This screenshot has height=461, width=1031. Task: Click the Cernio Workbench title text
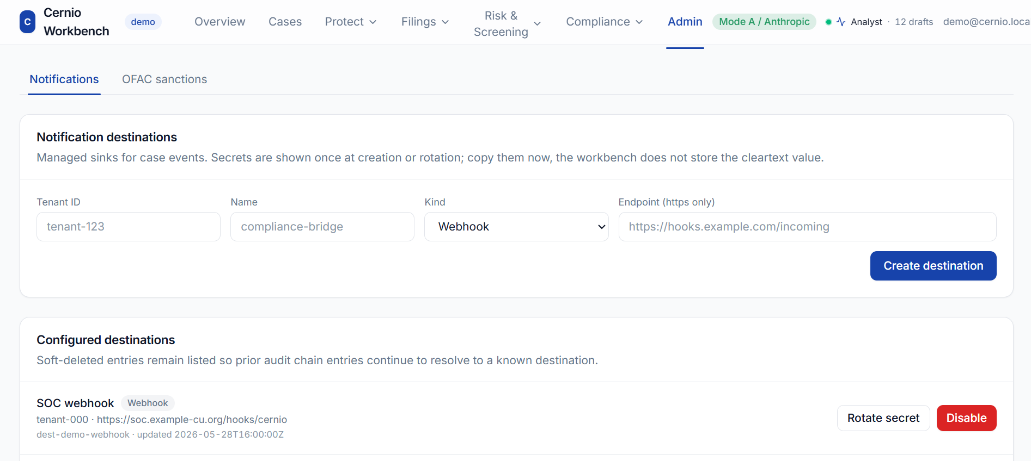(x=76, y=22)
